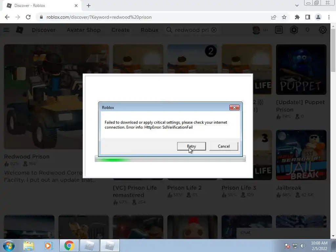Open Windows Media Player from taskbar
Screen dimensions: 336x252
pyautogui.click(x=49, y=245)
